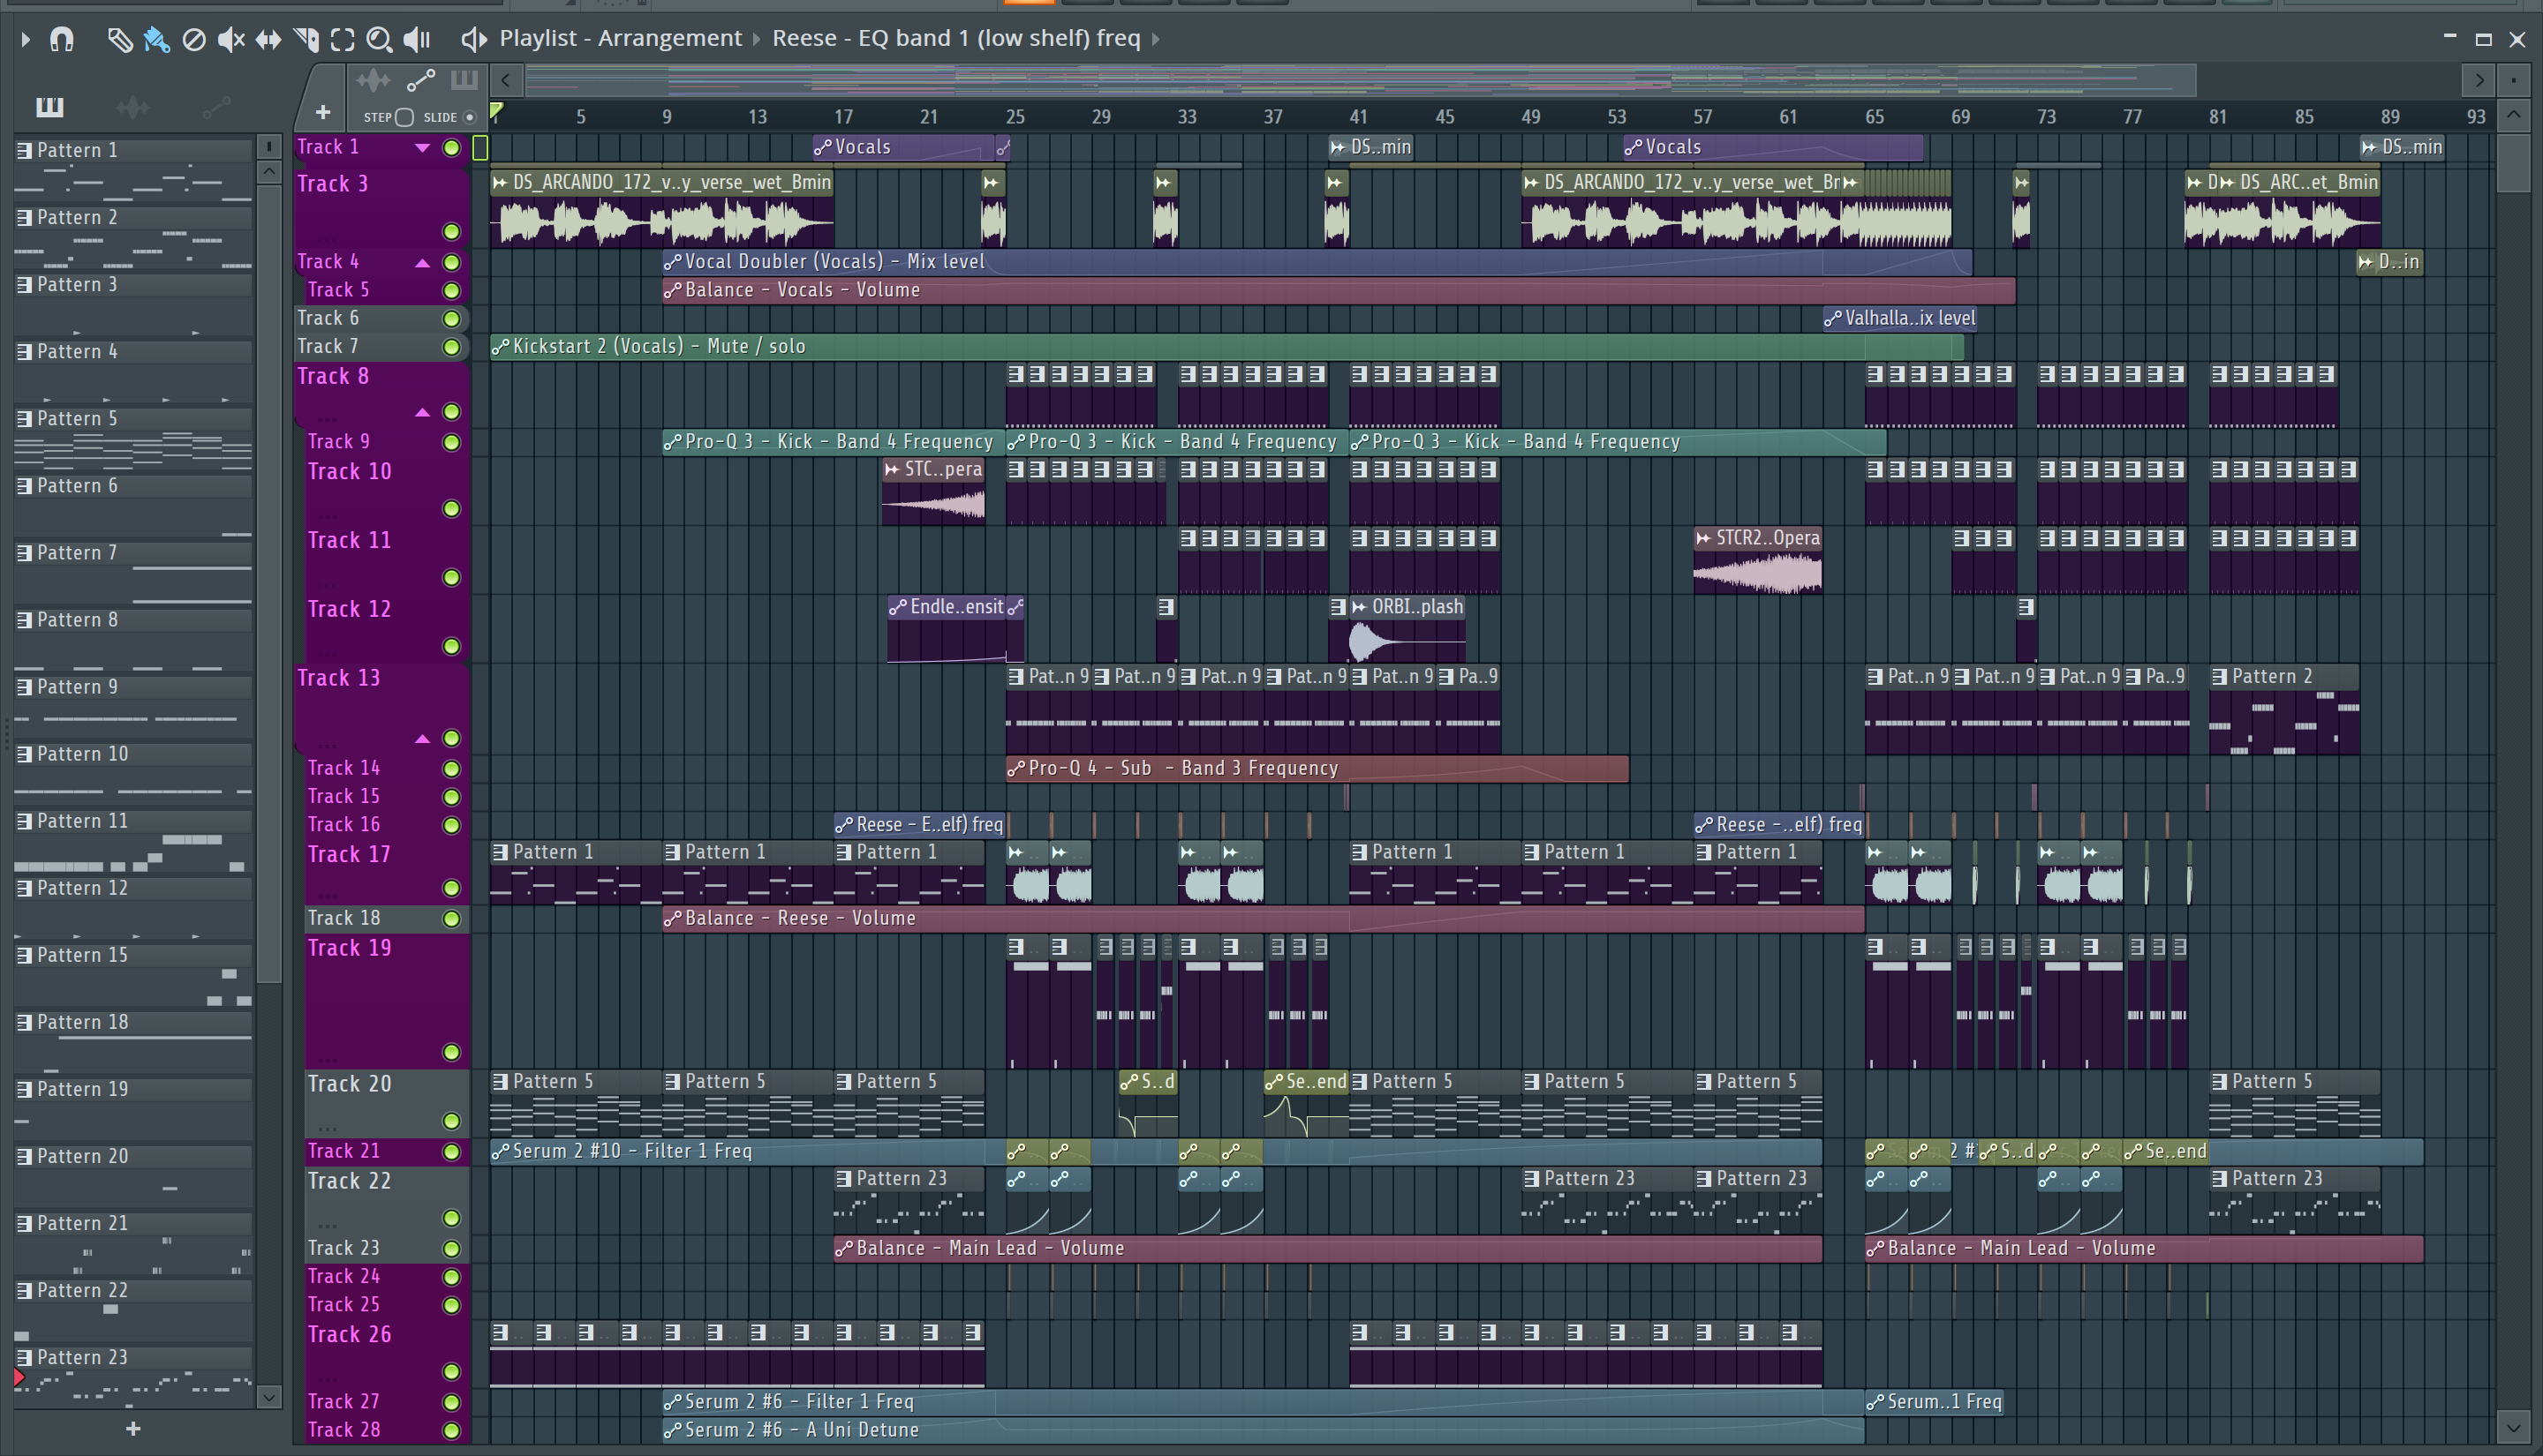
Task: Mute Track 1 via its green LED
Action: coord(451,148)
